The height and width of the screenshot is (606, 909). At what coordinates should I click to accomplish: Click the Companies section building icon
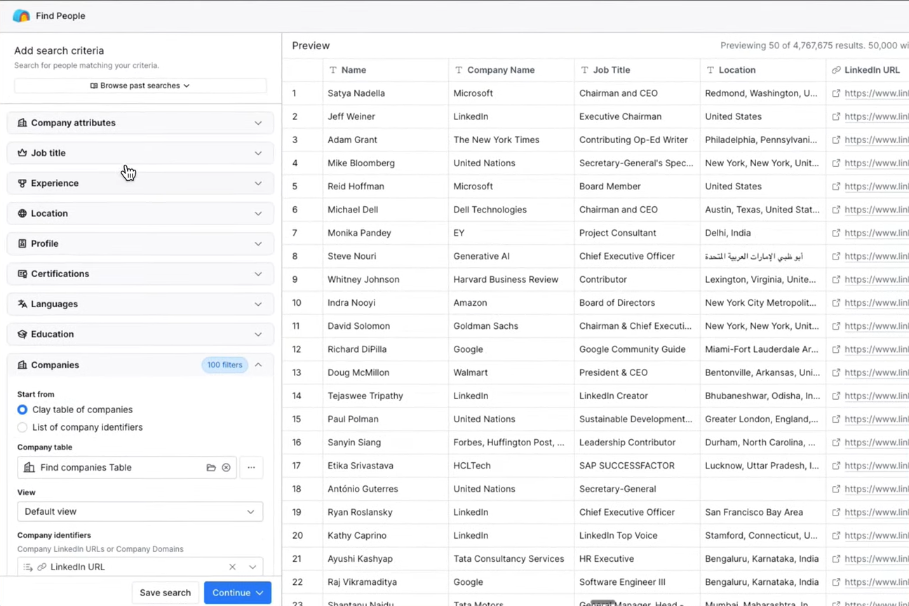pos(22,365)
